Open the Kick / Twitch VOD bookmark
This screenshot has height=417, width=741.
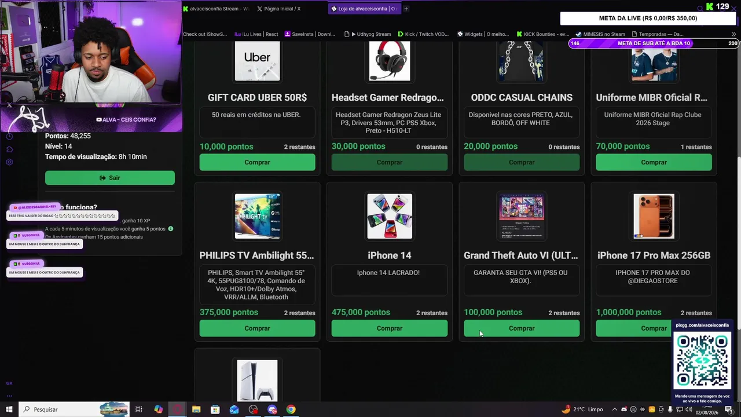pos(423,34)
